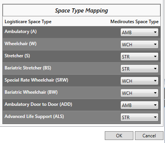Open the Ambulatory Door to Door (ADD) dropdown
The image size is (165, 143).
139,105
